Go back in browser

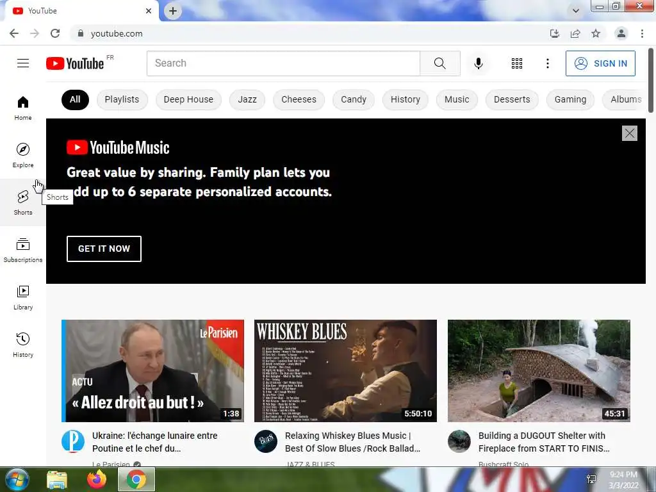pyautogui.click(x=14, y=33)
